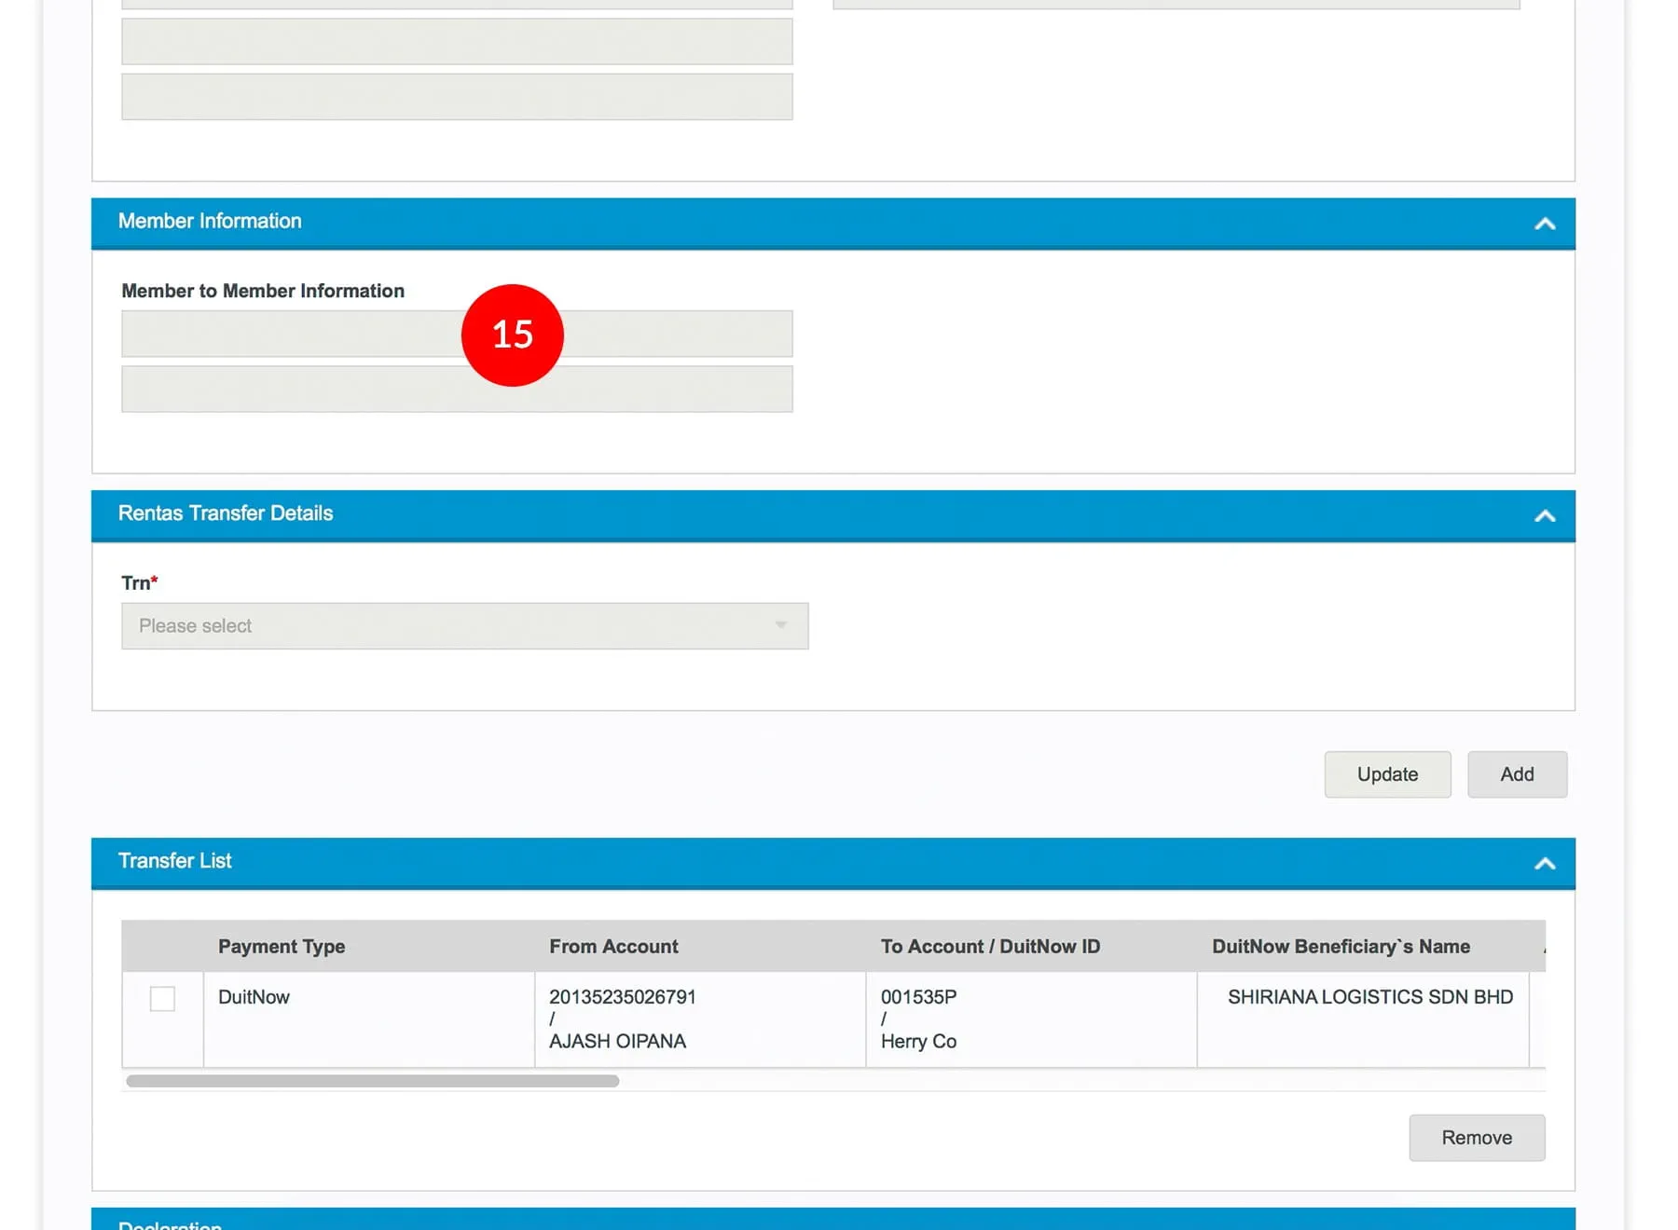Viewport: 1678px width, 1230px height.
Task: Collapse the Transfer List section chevron
Action: pos(1544,863)
